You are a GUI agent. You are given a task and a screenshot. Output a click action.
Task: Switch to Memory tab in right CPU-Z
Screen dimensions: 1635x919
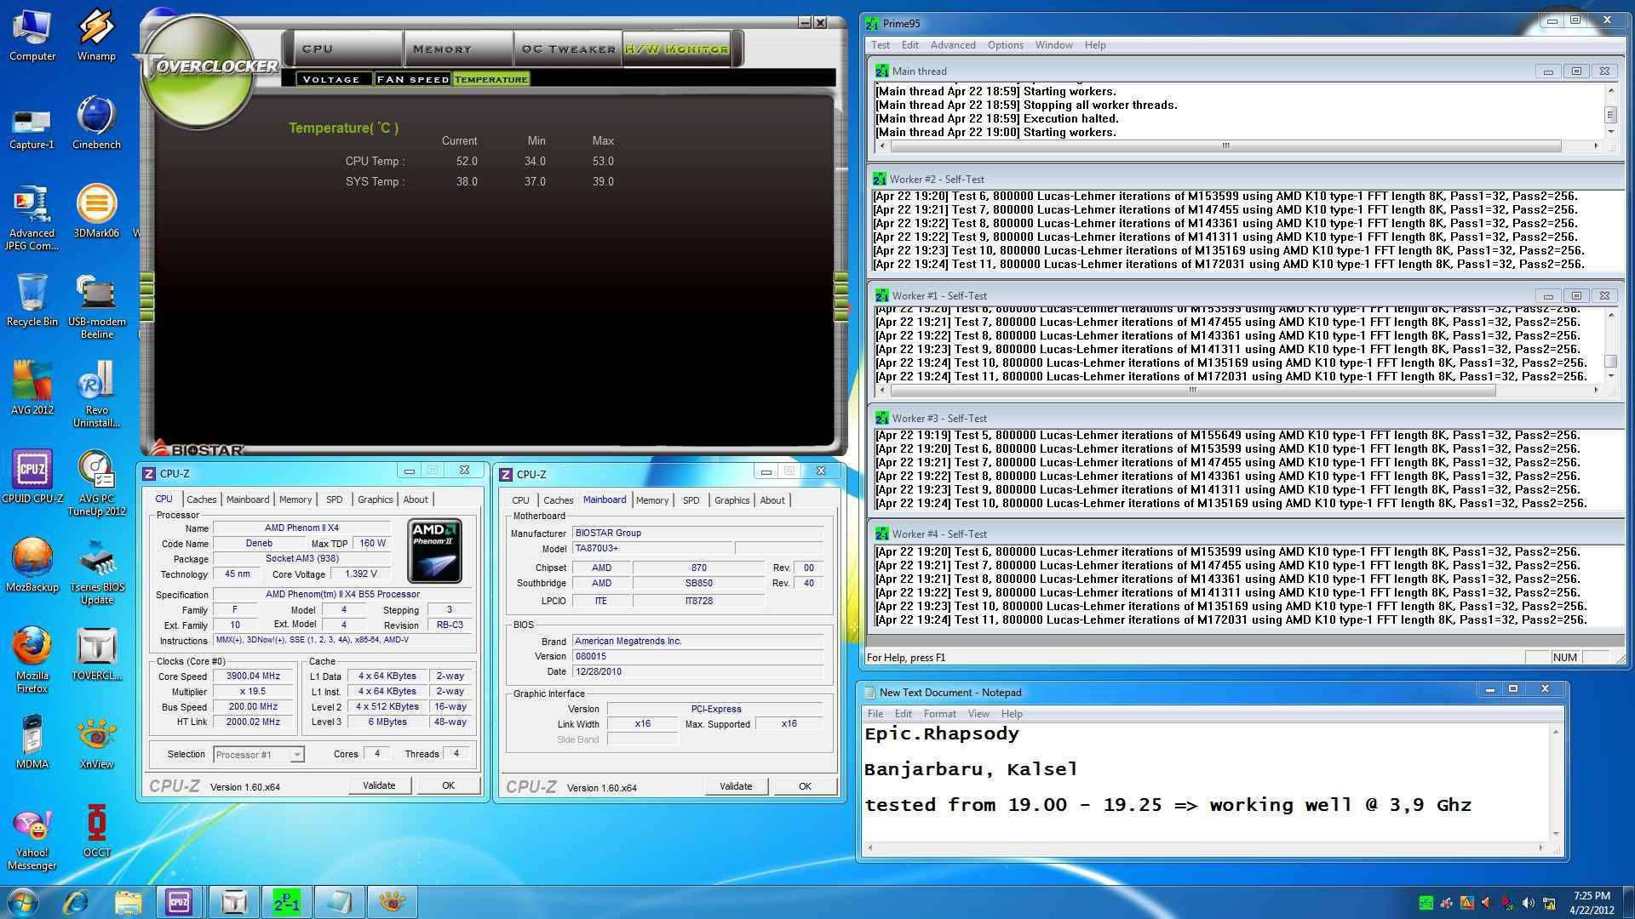click(652, 500)
